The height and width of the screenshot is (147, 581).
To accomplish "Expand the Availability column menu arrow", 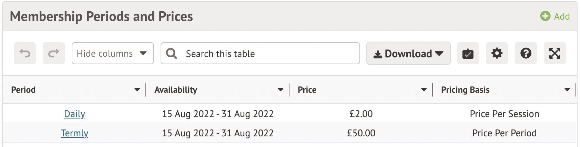I will click(x=281, y=90).
